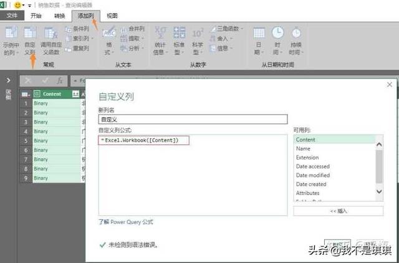Open 三角函数 trigonometry dropdown
The height and width of the screenshot is (263, 399).
click(226, 29)
